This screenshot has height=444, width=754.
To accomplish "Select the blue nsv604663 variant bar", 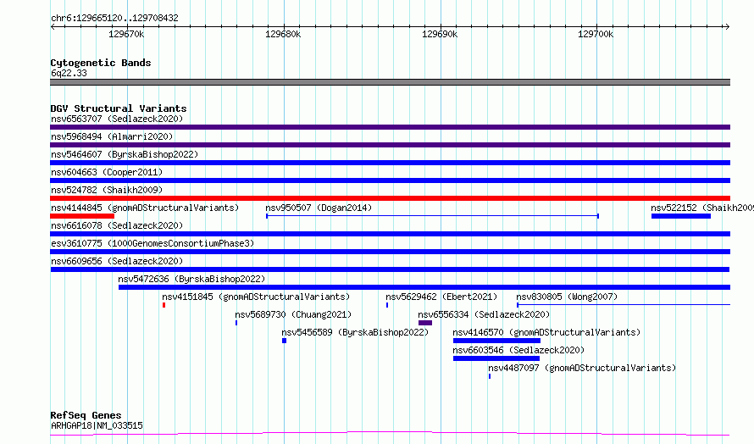I will (390, 180).
